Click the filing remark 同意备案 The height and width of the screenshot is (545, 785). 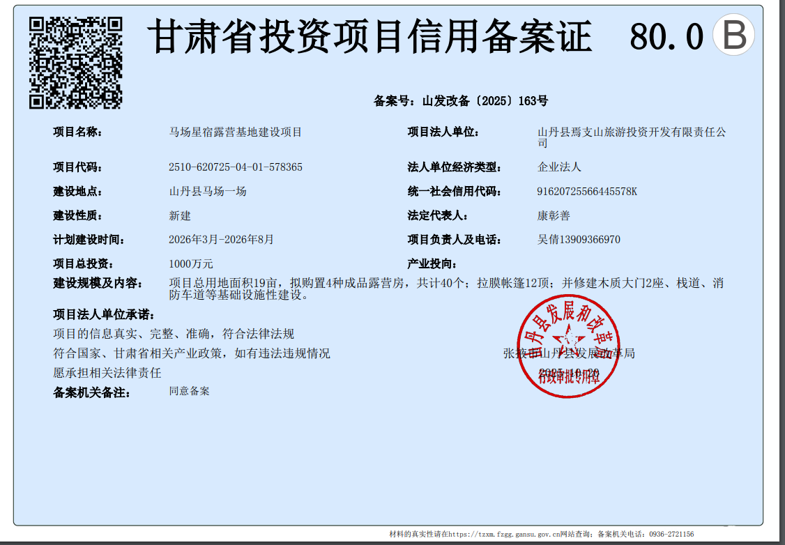tap(189, 391)
